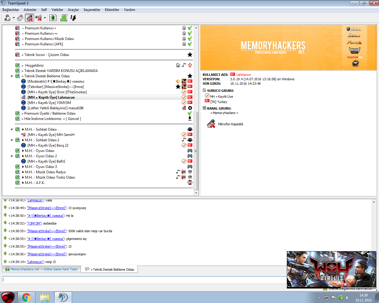
Task: Open the Seçenekler menu
Action: pyautogui.click(x=92, y=10)
